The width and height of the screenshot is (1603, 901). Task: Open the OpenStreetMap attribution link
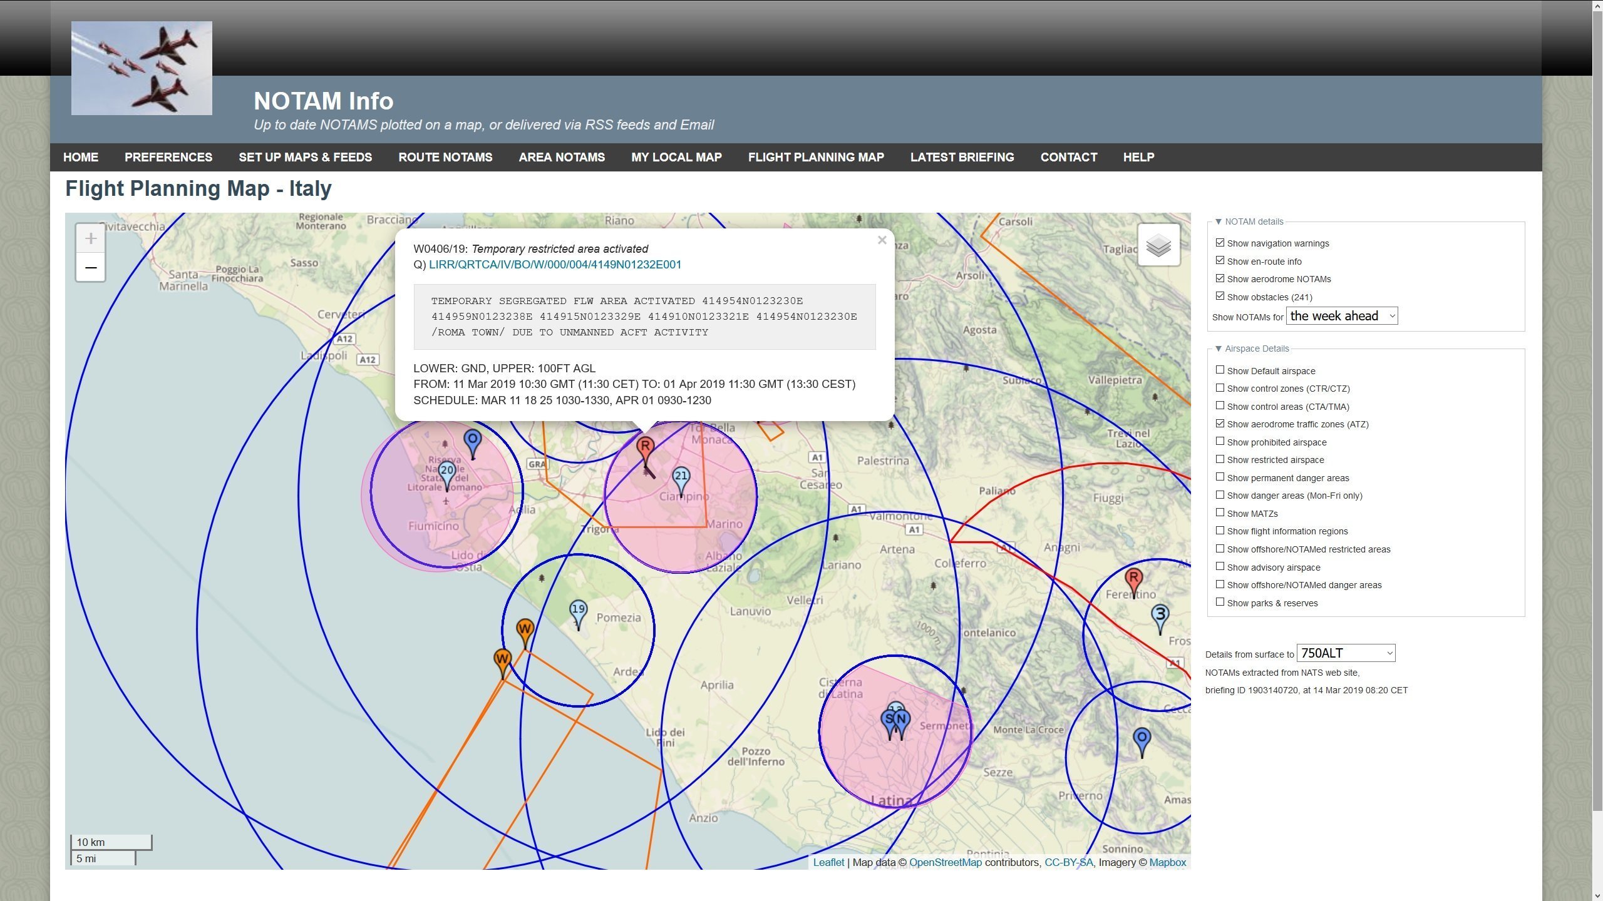click(946, 862)
